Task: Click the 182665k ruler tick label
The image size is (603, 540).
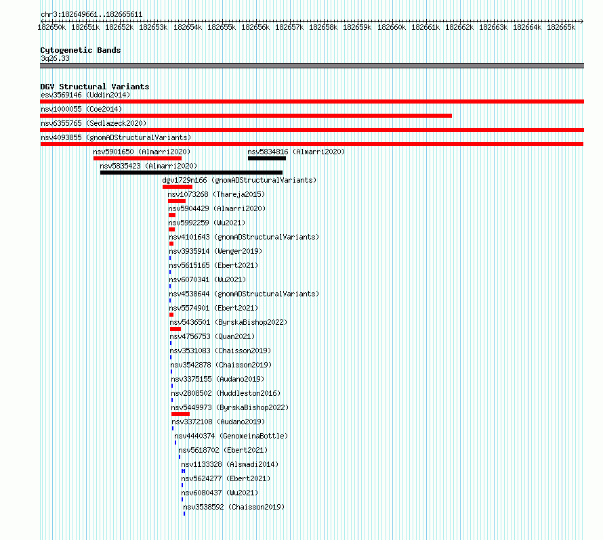Action: tap(561, 27)
